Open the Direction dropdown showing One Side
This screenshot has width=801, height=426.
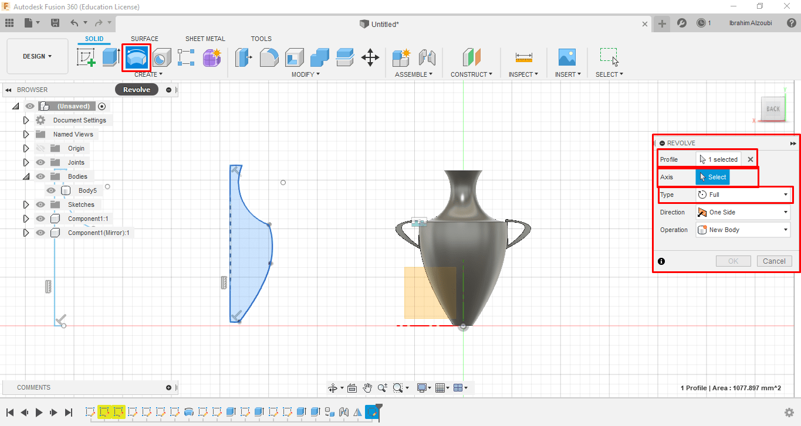(x=743, y=212)
